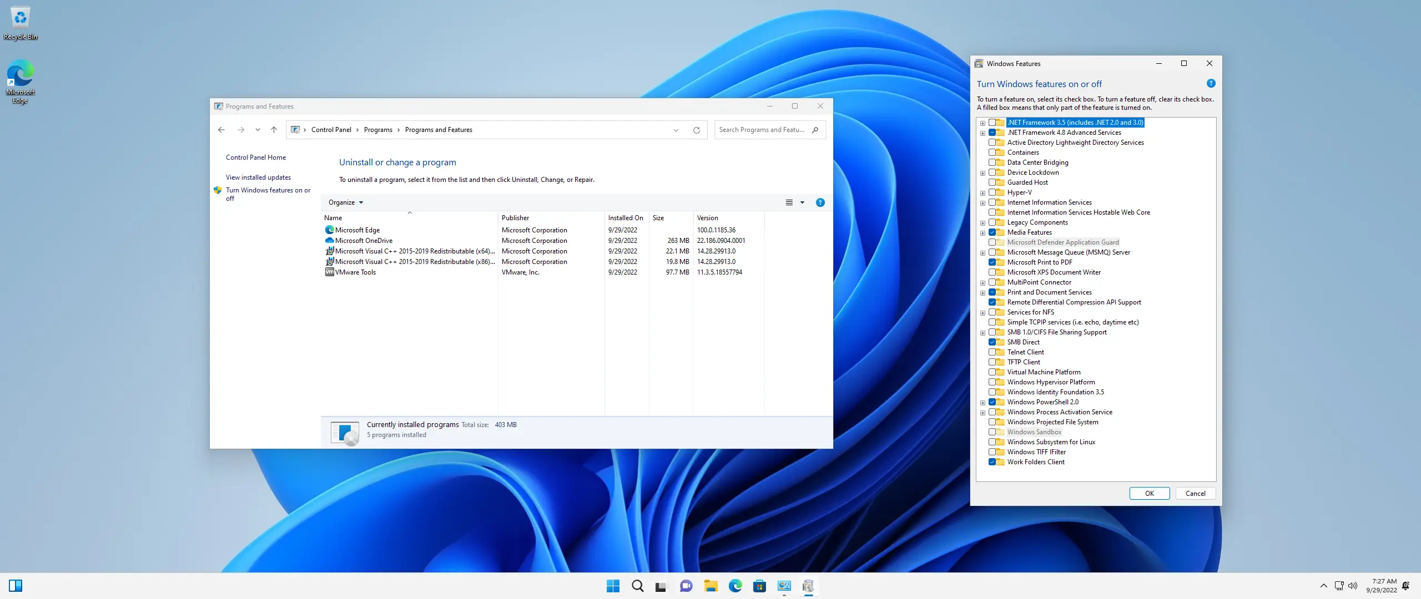Check the Windows Subsystem for Linux box

click(x=992, y=442)
